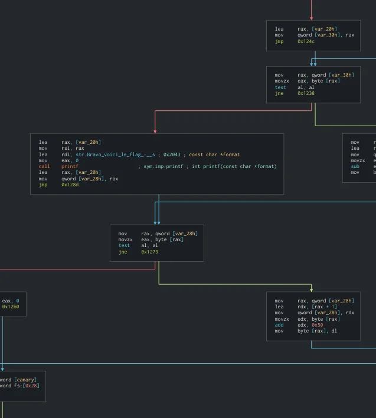Select the sub instruction in the right-edge block

pyautogui.click(x=355, y=166)
